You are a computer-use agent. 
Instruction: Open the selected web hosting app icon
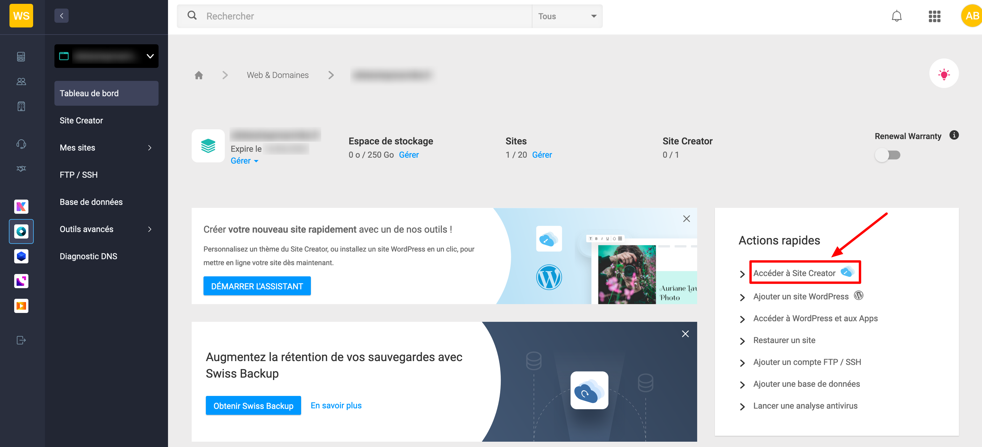coord(21,231)
